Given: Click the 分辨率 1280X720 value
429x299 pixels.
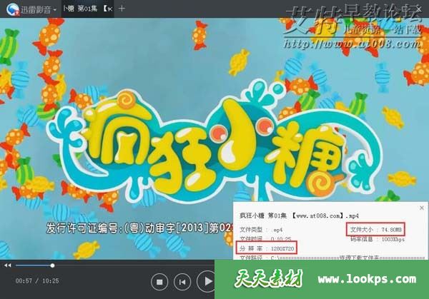Looking at the screenshot, I should (267, 248).
